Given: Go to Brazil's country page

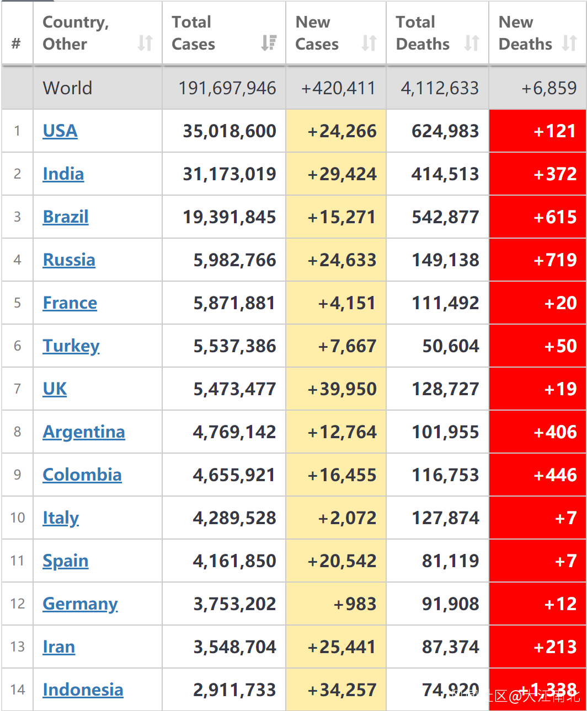Looking at the screenshot, I should click(66, 217).
